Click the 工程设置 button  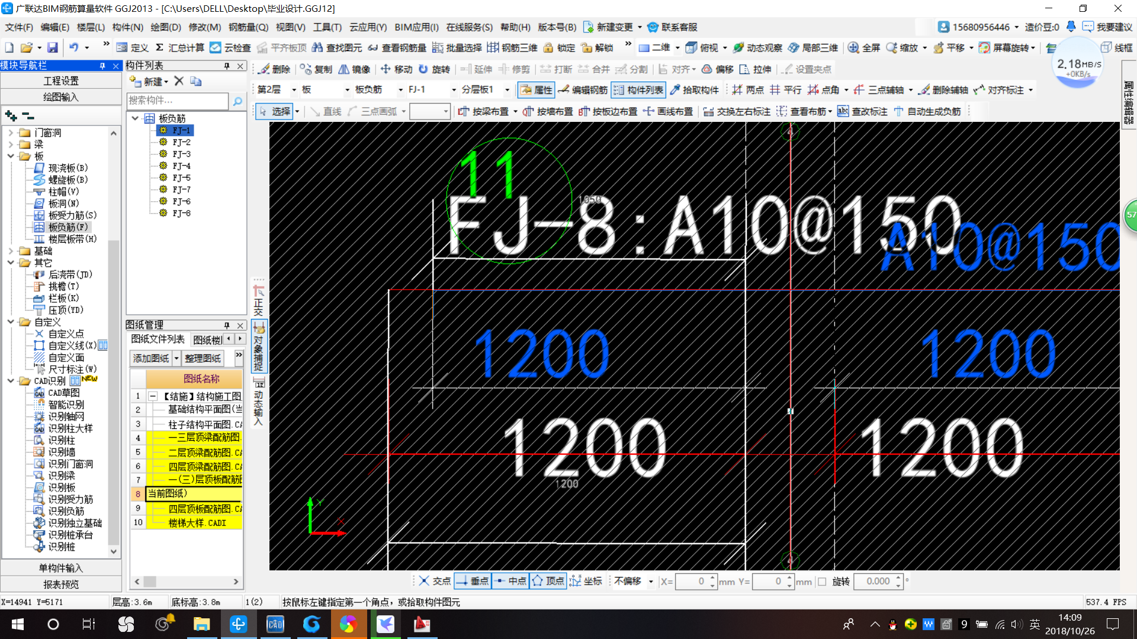tap(61, 81)
